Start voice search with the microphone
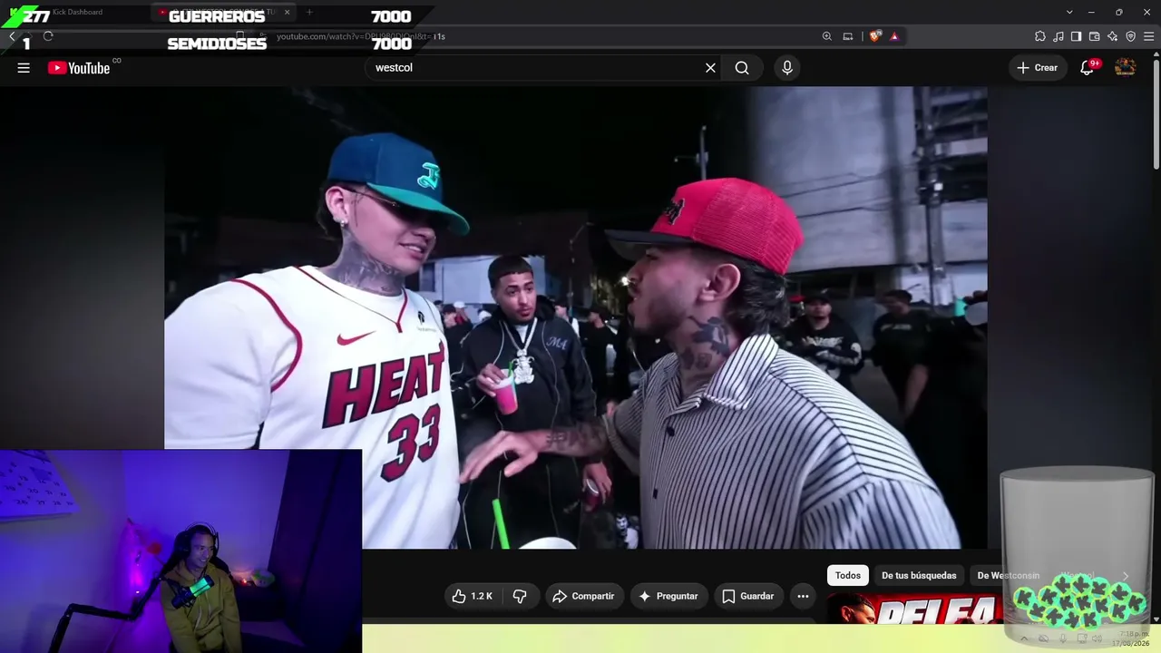The height and width of the screenshot is (653, 1161). 786,68
